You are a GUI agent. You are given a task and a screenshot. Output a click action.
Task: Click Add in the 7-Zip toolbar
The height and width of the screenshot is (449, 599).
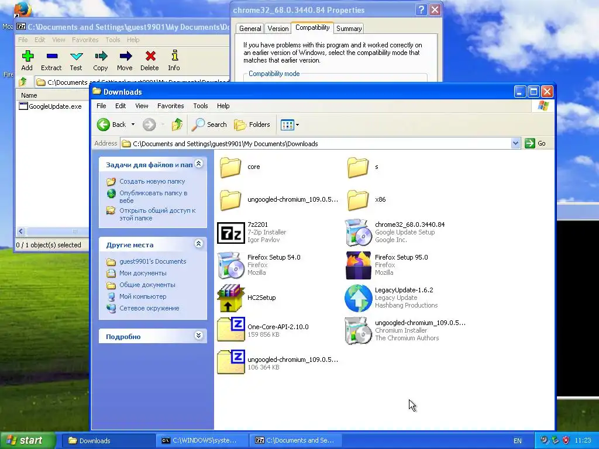(27, 60)
